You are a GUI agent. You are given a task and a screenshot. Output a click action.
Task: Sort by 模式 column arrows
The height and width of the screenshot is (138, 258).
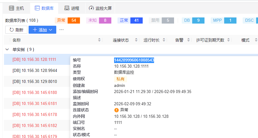[256, 40]
